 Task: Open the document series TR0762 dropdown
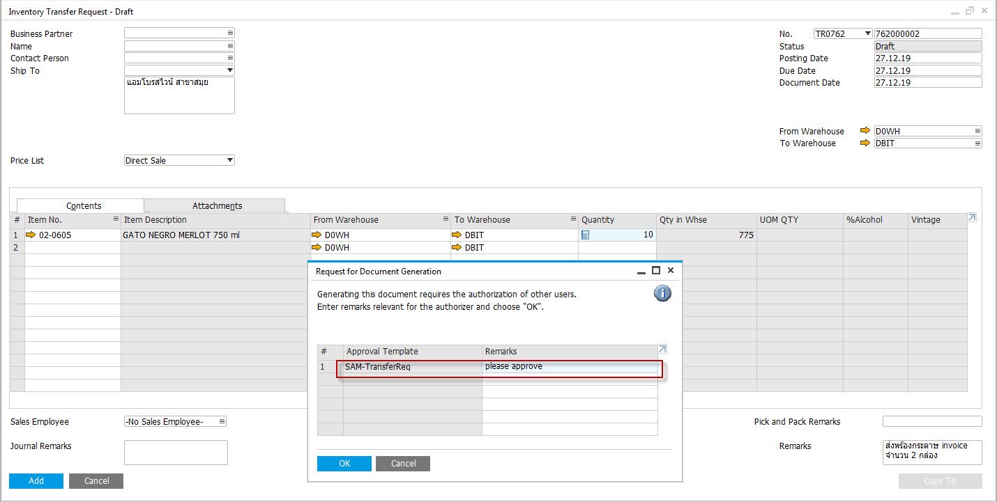click(867, 33)
